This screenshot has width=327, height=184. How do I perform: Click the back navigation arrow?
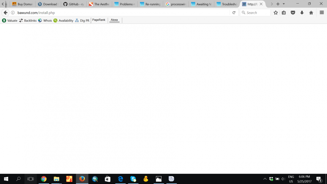pyautogui.click(x=5, y=13)
